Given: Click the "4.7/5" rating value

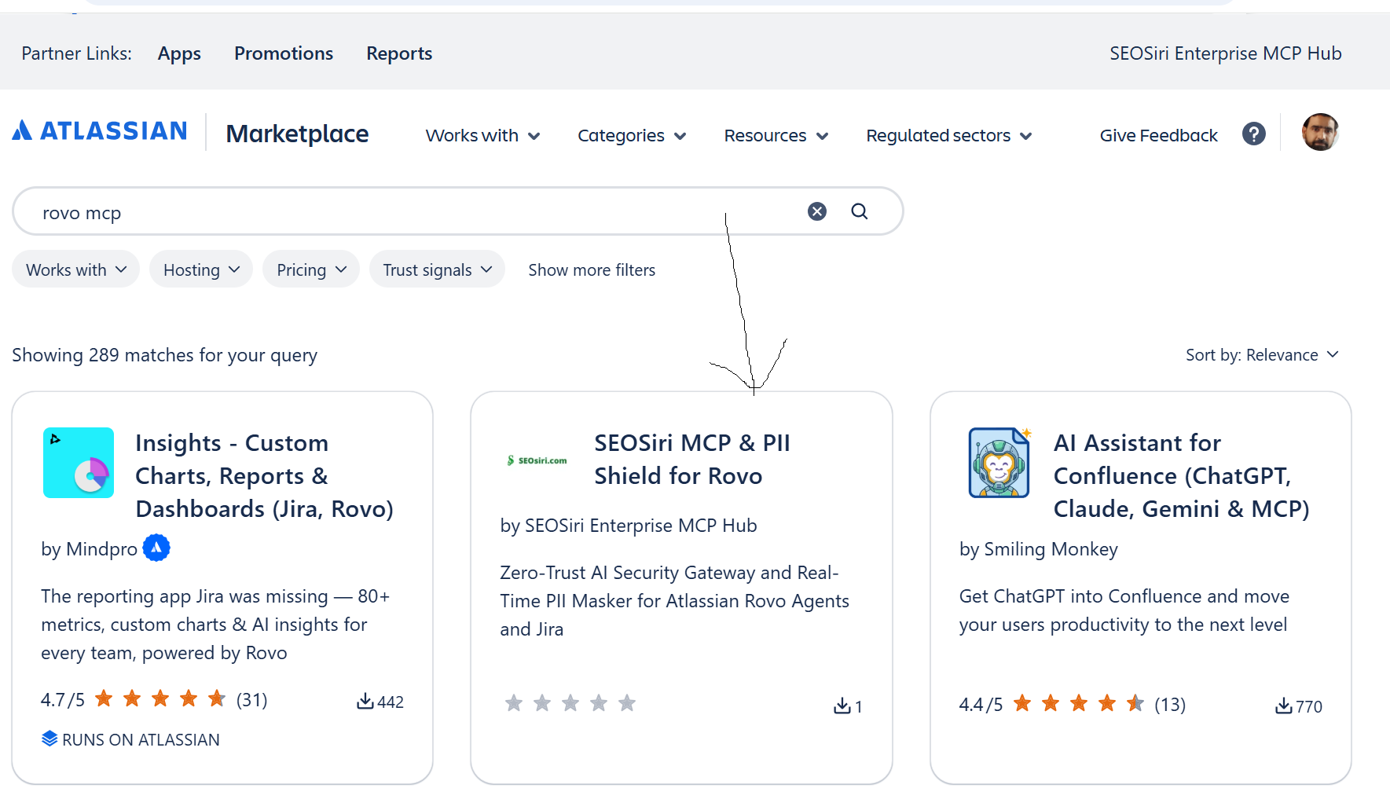Looking at the screenshot, I should click(63, 699).
